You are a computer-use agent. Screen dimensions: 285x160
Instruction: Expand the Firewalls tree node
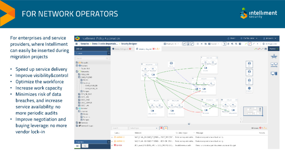(x=77, y=62)
